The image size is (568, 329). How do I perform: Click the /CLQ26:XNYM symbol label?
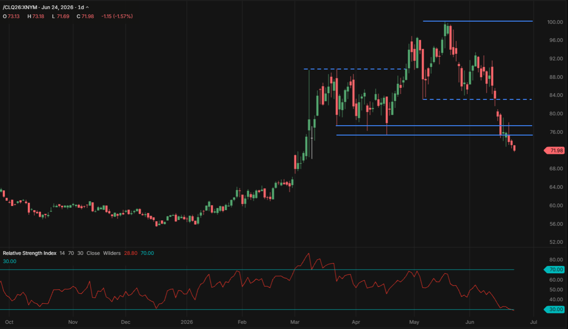click(20, 7)
